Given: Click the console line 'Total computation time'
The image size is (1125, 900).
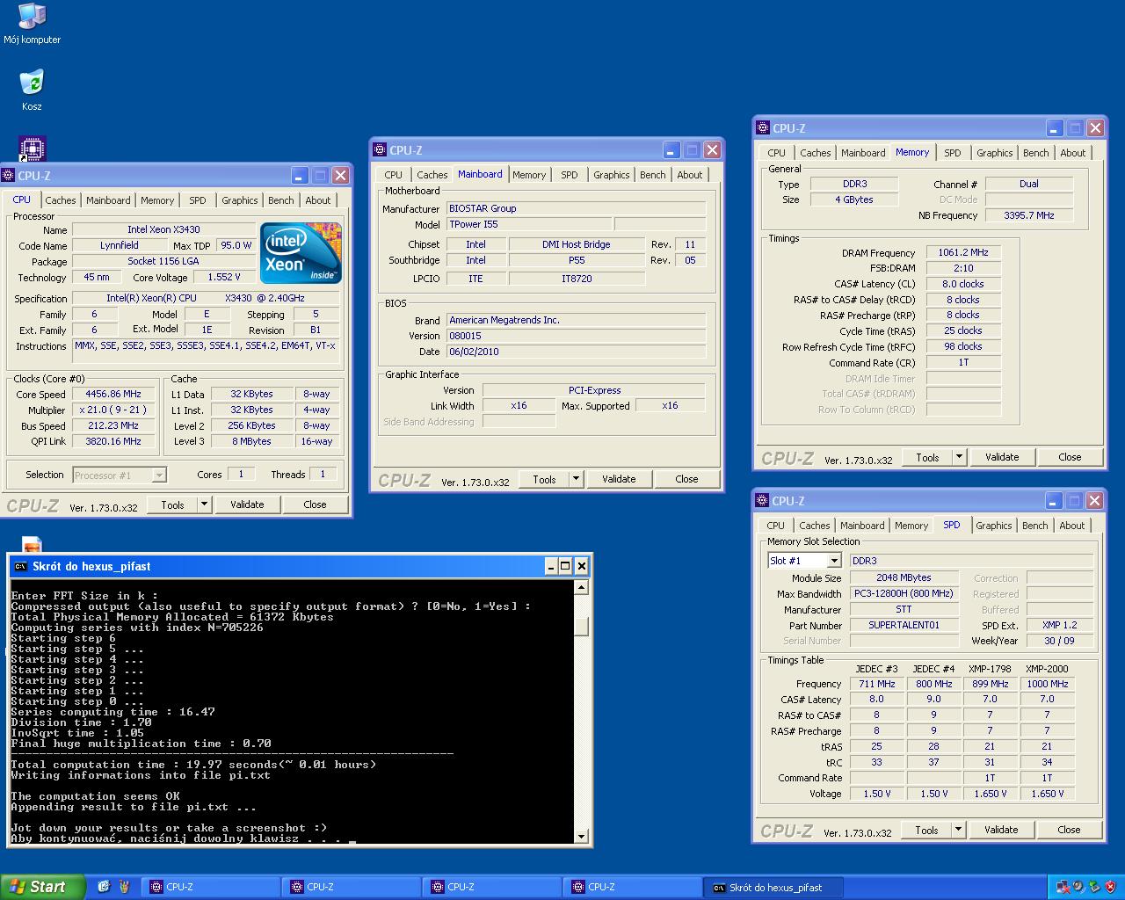Looking at the screenshot, I should pyautogui.click(x=193, y=765).
